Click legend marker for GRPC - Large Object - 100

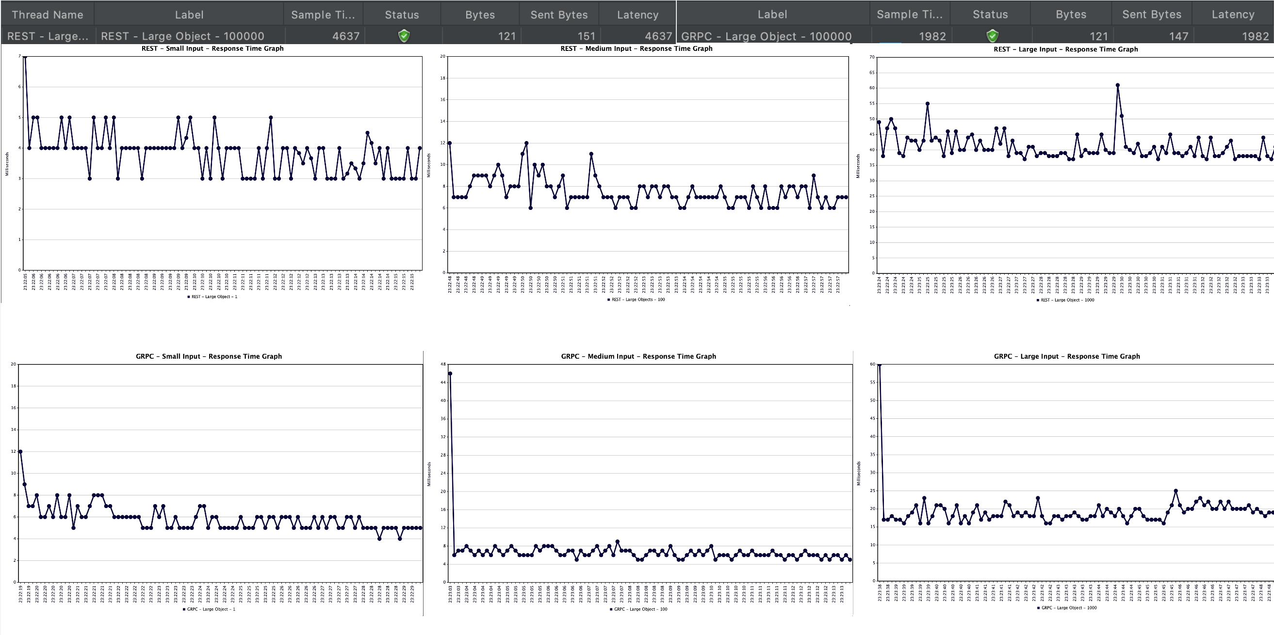pos(611,609)
